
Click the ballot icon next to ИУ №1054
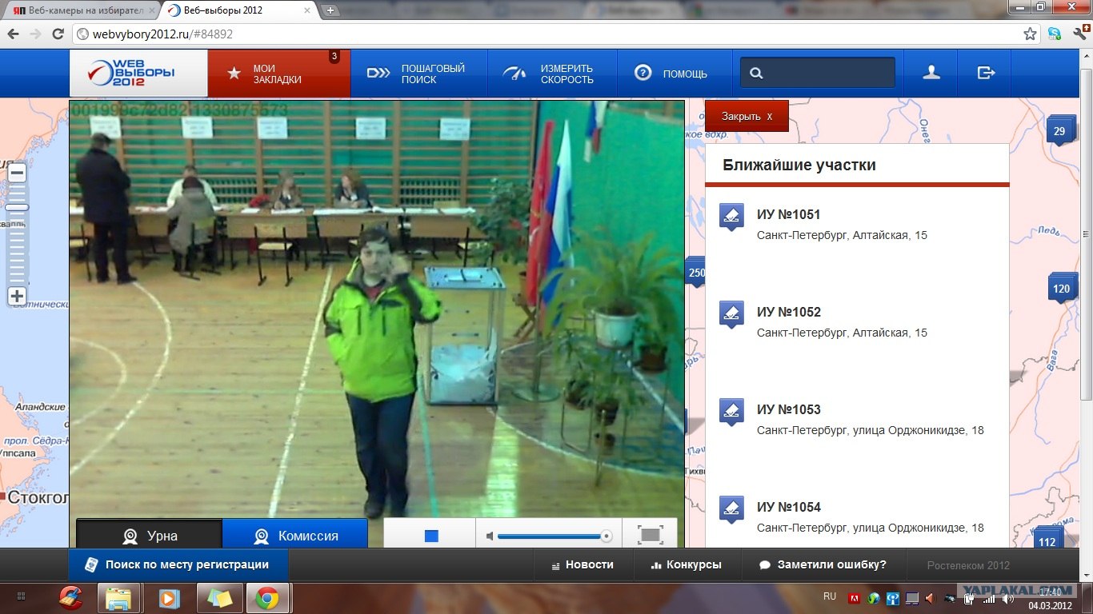pyautogui.click(x=731, y=508)
